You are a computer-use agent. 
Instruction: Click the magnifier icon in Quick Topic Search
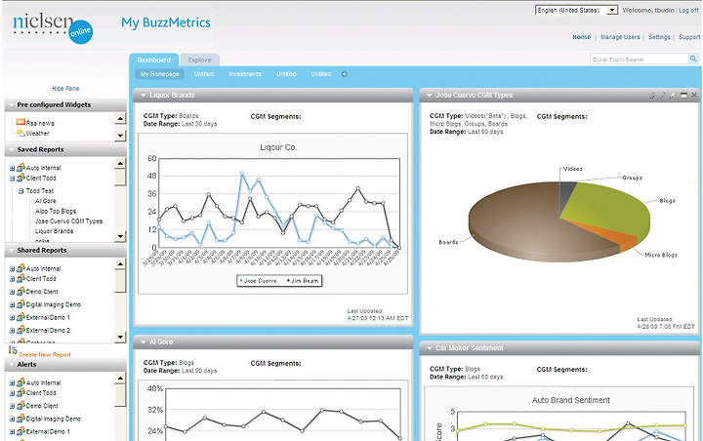click(x=693, y=59)
